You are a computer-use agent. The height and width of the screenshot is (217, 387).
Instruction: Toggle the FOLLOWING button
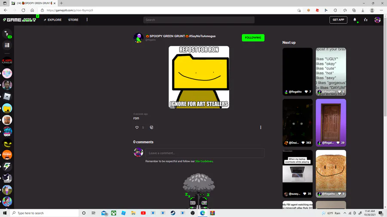[x=253, y=38]
